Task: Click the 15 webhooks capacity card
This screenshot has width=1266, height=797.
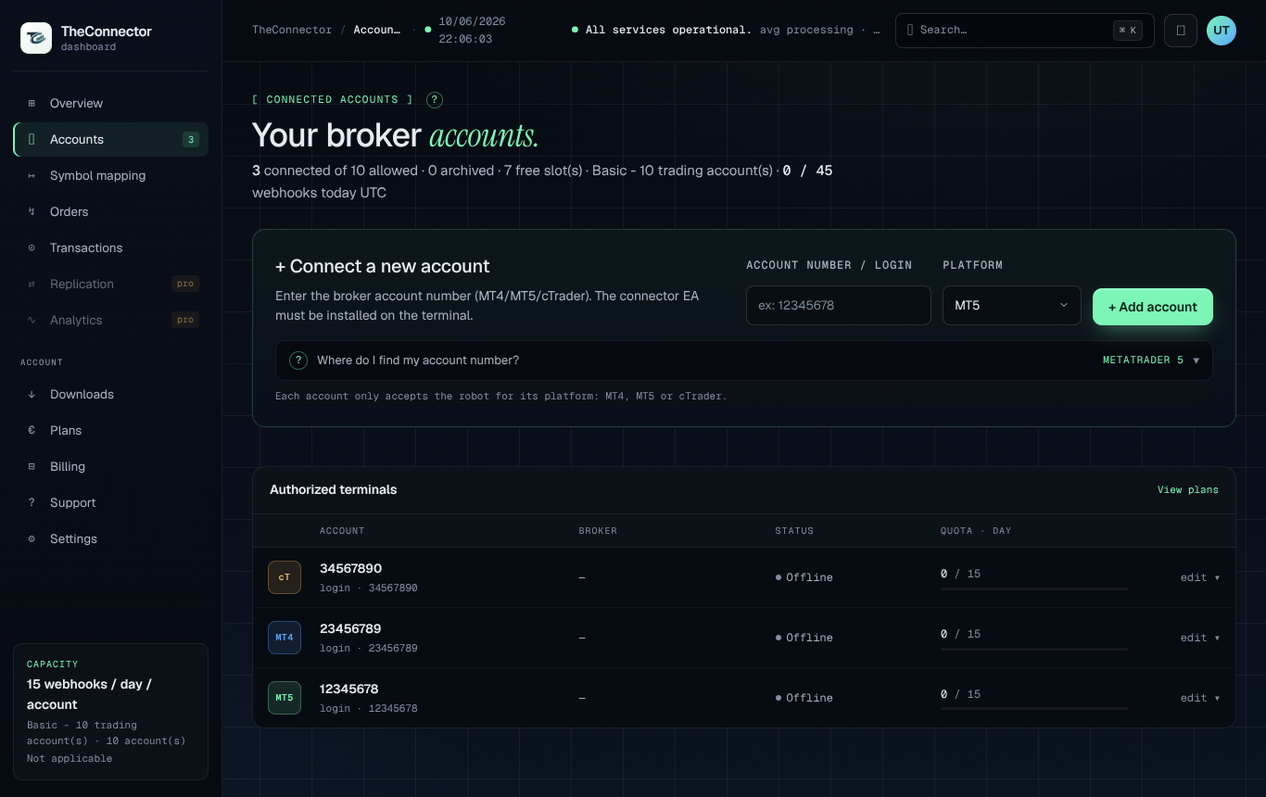Action: click(x=110, y=712)
